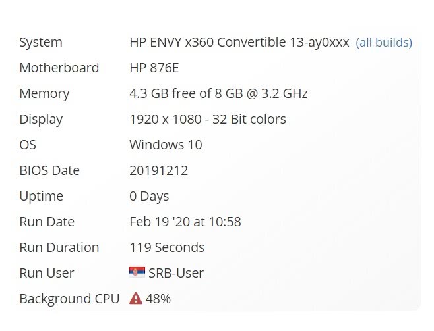The width and height of the screenshot is (434, 331).
Task: Click the Serbian flag icon beside SRB-User
Action: coord(137,273)
